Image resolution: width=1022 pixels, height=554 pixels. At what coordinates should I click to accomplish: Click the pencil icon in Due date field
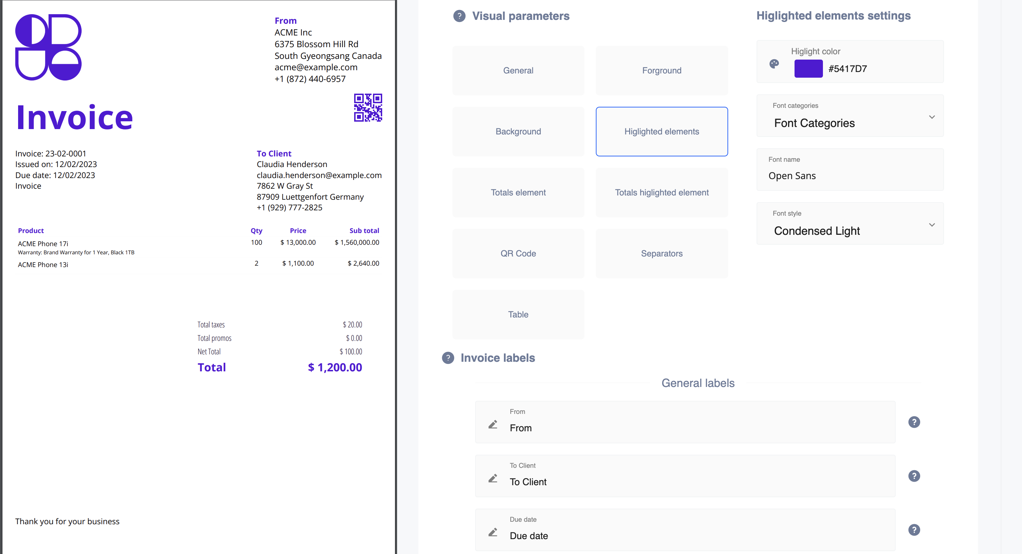click(x=493, y=532)
